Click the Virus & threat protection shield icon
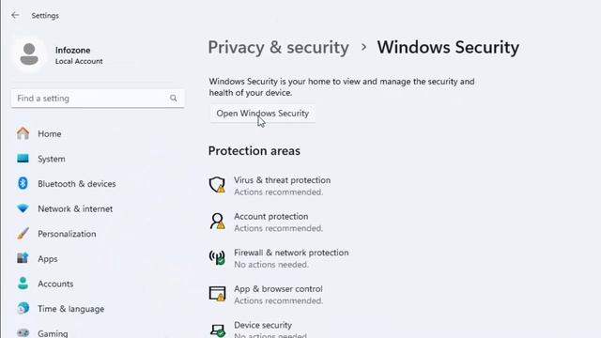 coord(217,185)
